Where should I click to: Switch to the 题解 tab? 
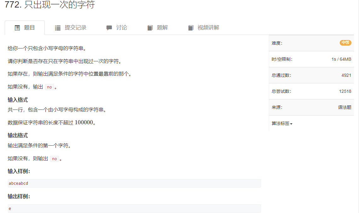tap(158, 28)
